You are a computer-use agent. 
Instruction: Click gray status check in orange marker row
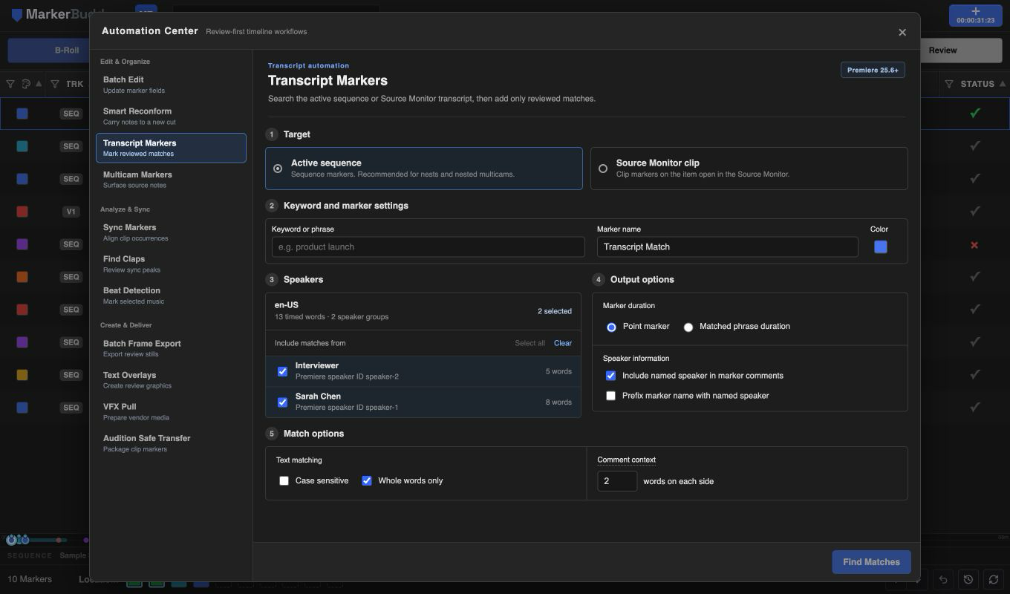tap(975, 277)
